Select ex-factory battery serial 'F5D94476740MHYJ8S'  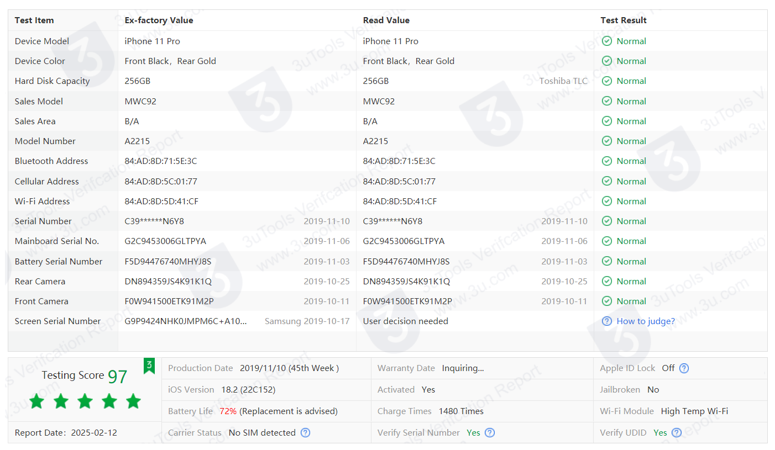168,262
